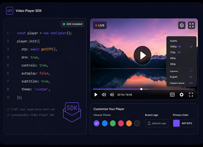Click the SDK Installed status badge

(x=72, y=24)
